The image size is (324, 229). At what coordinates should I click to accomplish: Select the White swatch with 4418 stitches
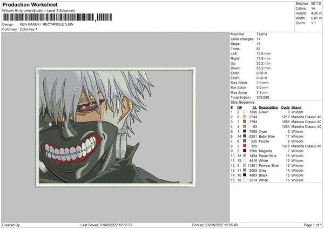[x=245, y=160]
